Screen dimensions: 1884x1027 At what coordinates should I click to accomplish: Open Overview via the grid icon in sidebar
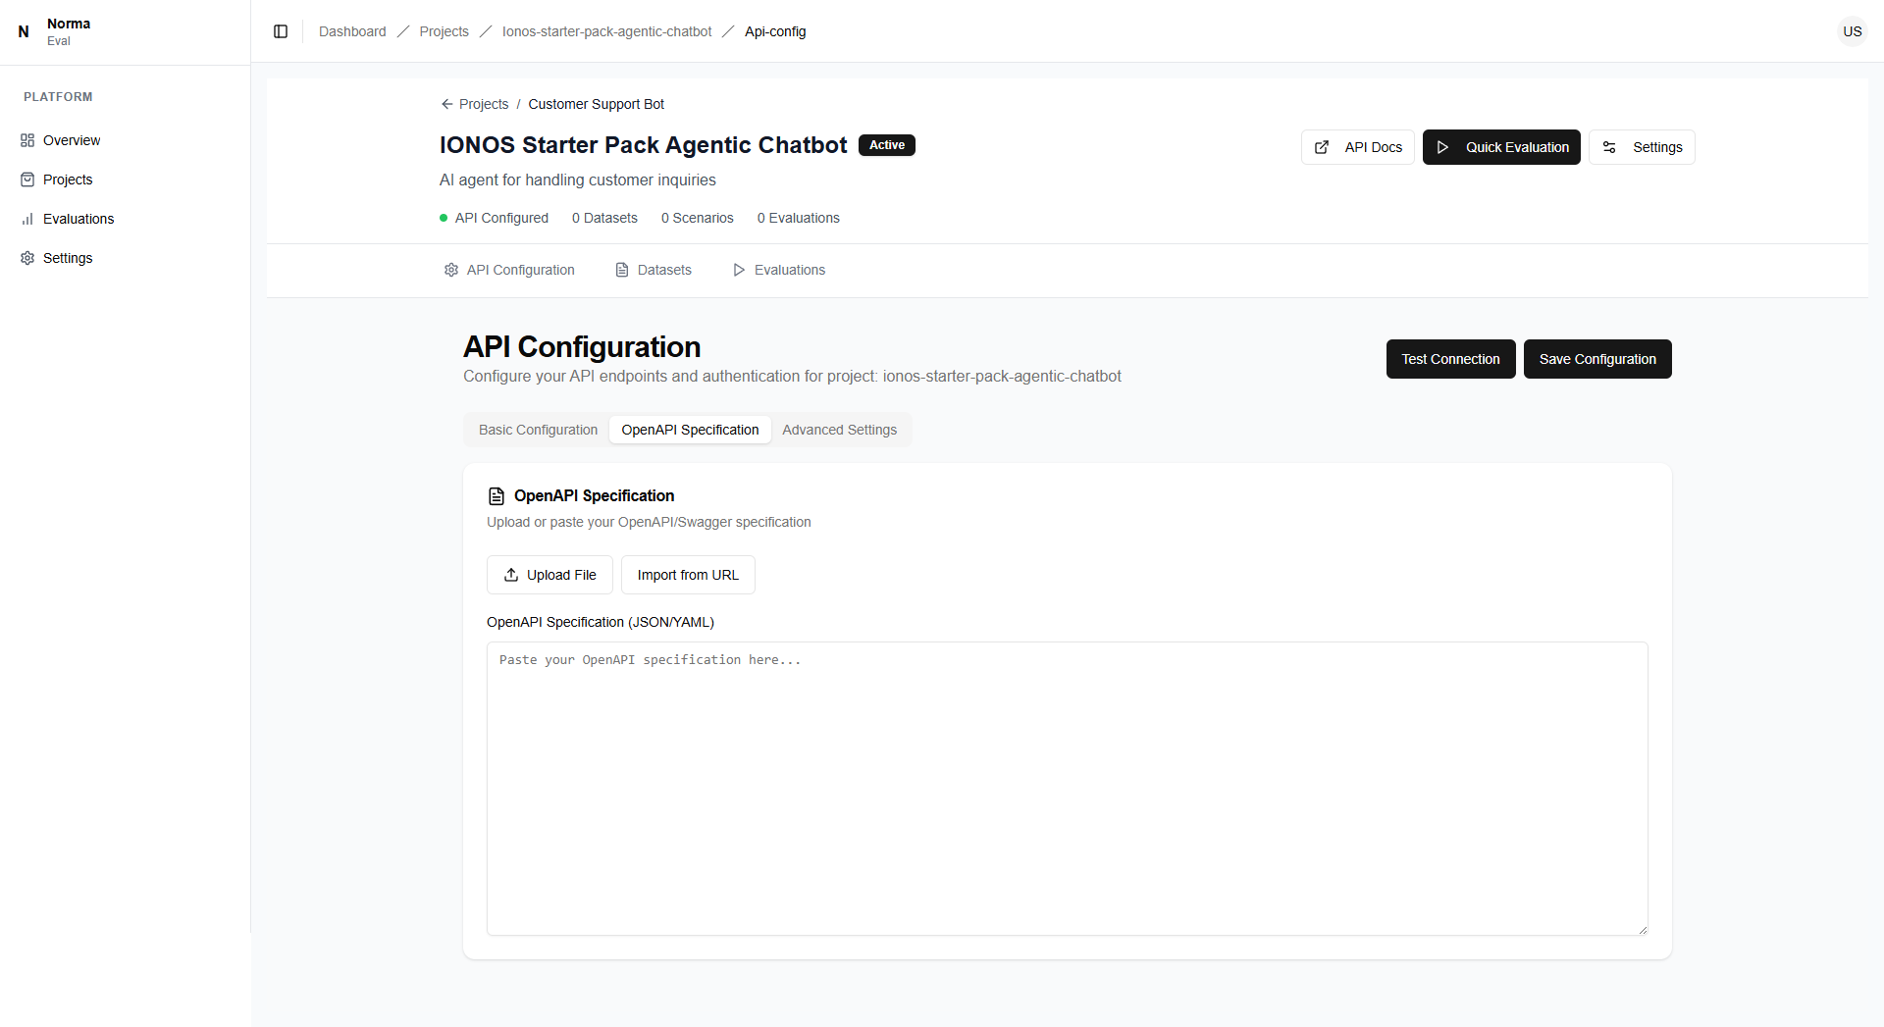point(27,139)
